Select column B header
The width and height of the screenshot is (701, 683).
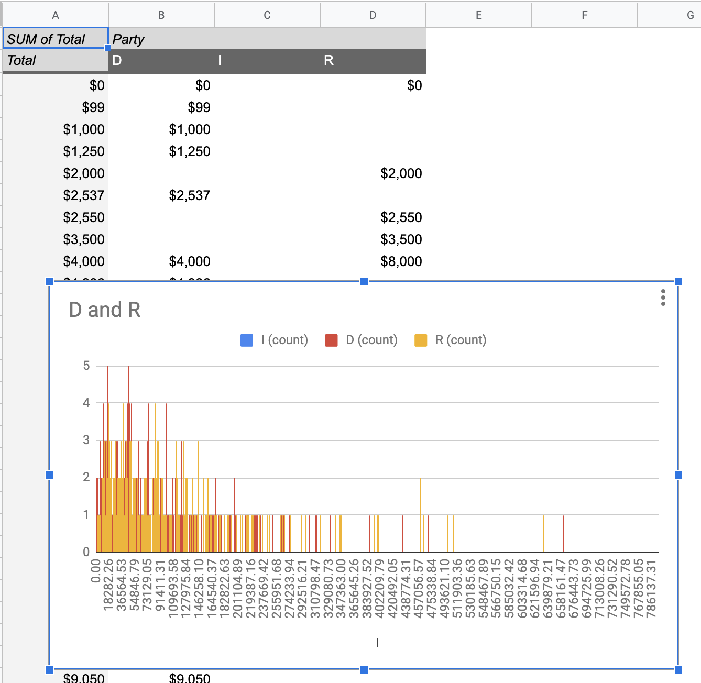click(161, 15)
